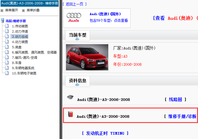Click the 资料信息 tab header

tap(78, 81)
